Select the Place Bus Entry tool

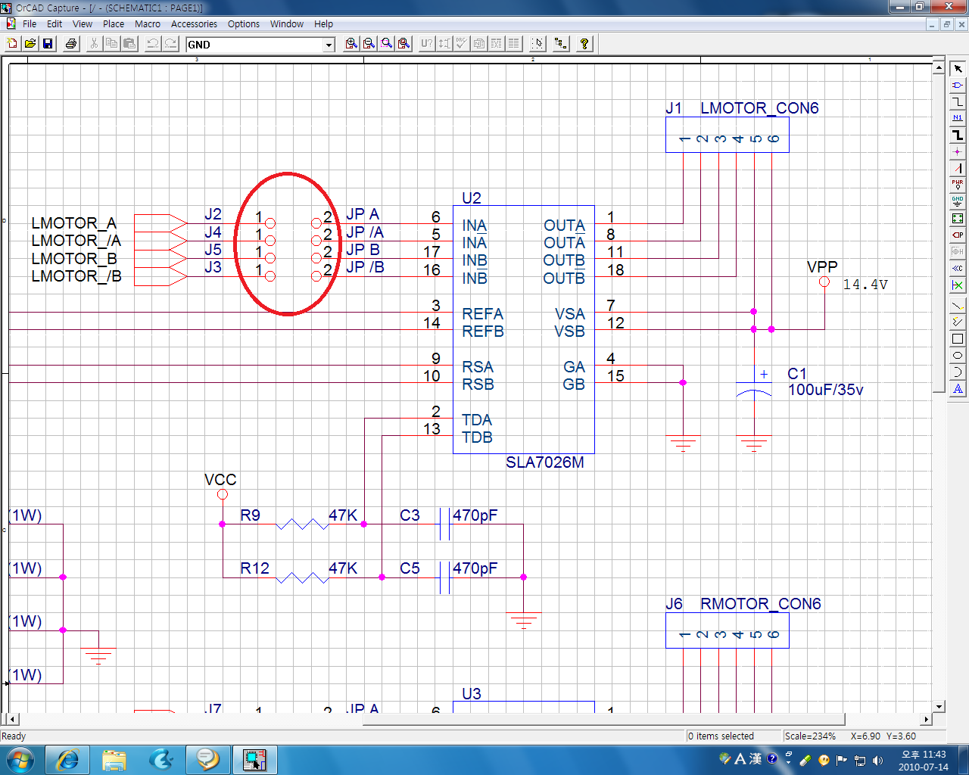pos(958,168)
